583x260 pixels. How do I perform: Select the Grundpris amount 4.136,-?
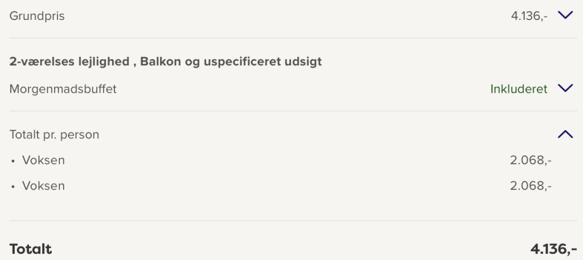point(529,16)
